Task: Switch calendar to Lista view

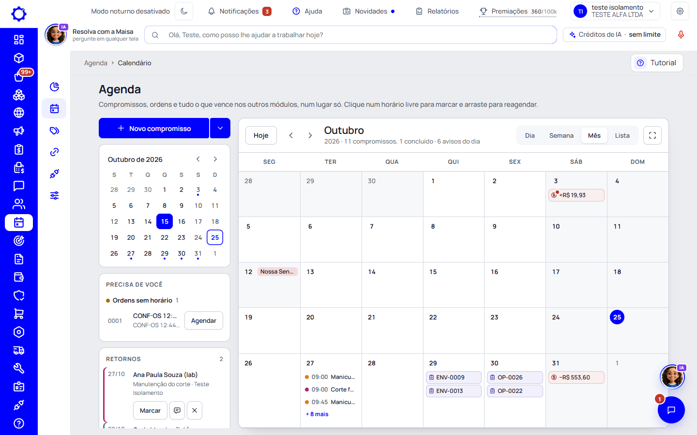Action: tap(622, 135)
